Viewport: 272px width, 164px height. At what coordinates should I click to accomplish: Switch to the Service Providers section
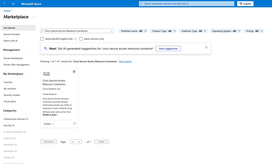click(12, 34)
